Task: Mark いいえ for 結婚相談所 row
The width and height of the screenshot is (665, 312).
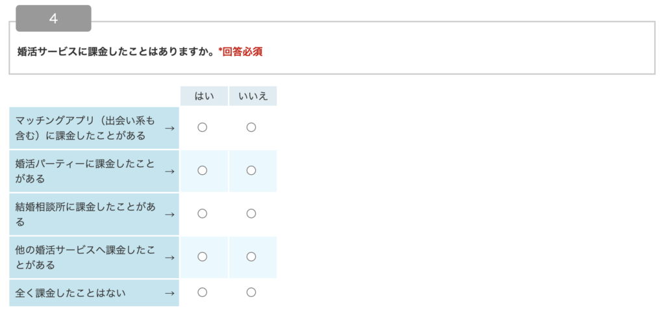Action: tap(251, 213)
